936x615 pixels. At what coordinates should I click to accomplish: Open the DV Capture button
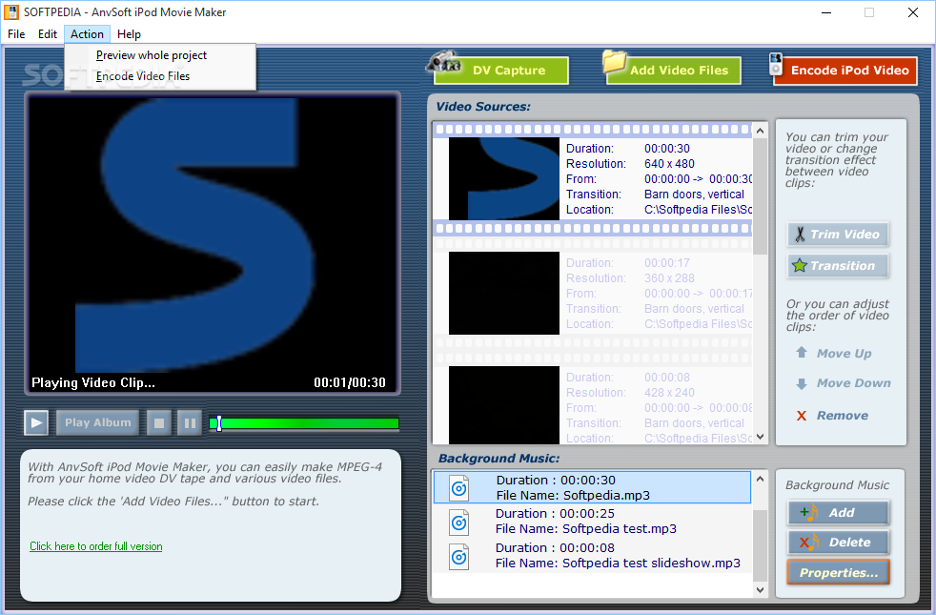point(501,71)
